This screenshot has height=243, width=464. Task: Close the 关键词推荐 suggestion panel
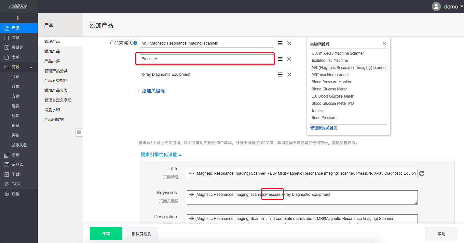pos(384,43)
